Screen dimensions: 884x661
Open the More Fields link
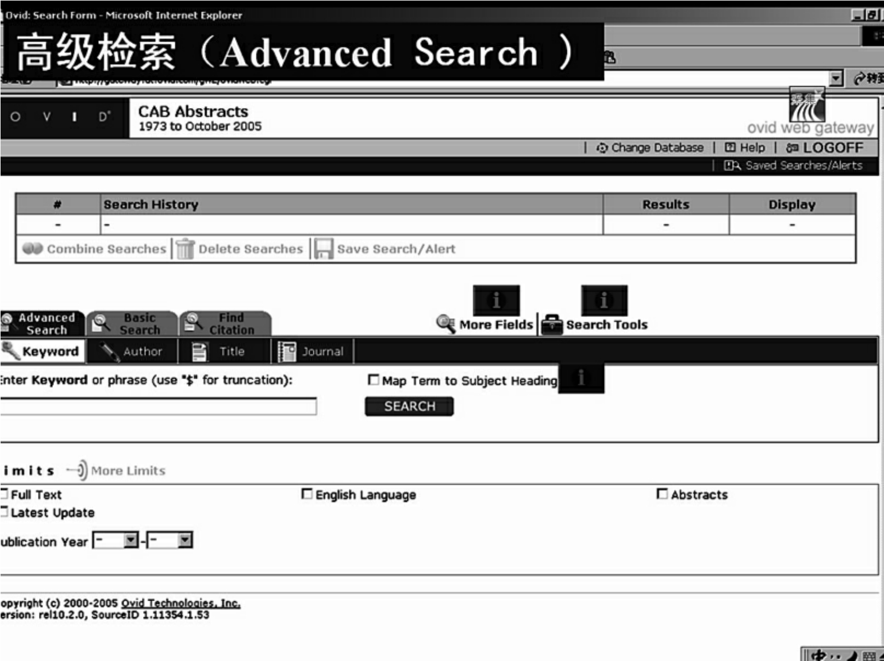[496, 325]
